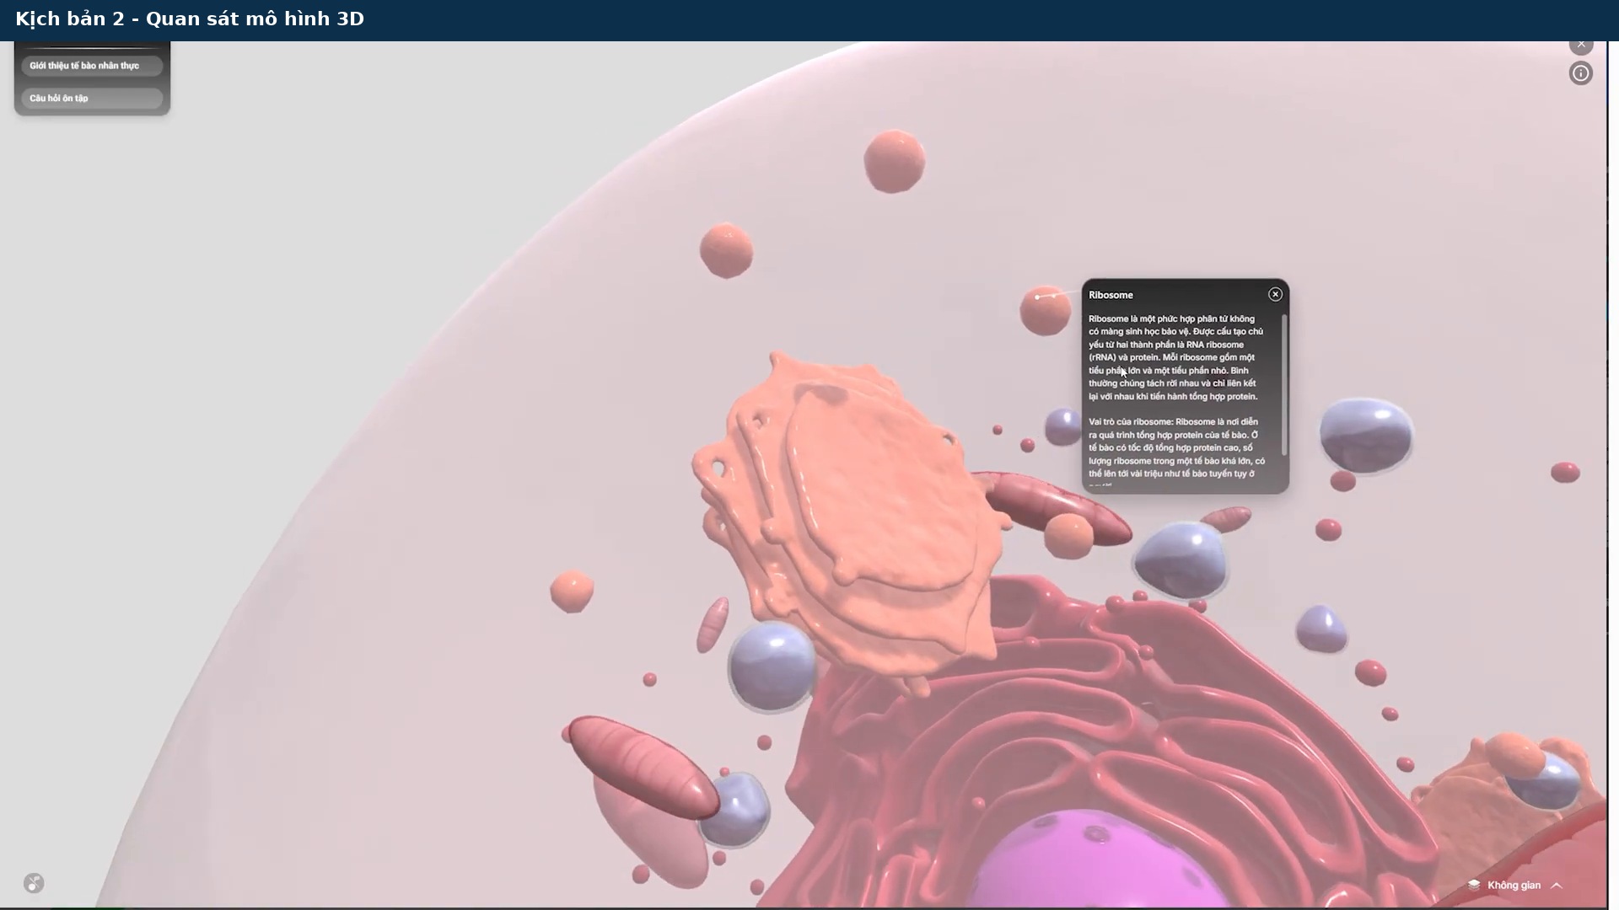Click the partially hidden X button at top right
1619x910 pixels.
pyautogui.click(x=1580, y=45)
